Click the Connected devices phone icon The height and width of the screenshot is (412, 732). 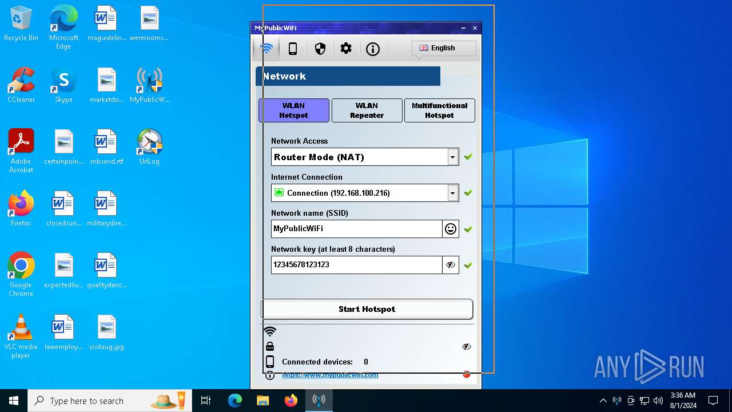(270, 362)
